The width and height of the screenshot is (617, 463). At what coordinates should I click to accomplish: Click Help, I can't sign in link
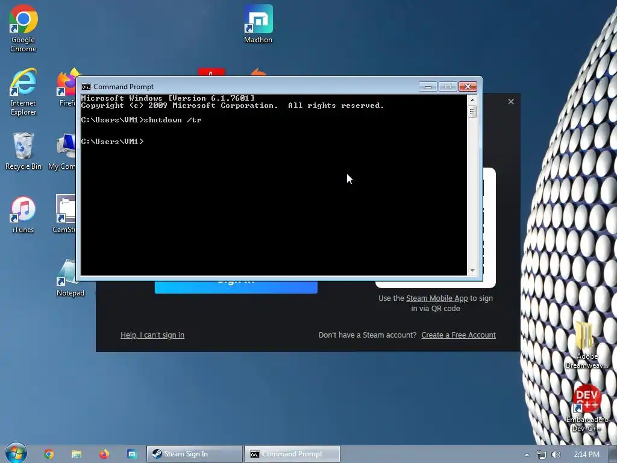(x=152, y=335)
